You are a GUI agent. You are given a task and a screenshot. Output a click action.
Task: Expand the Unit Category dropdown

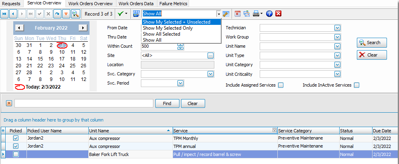point(337,65)
